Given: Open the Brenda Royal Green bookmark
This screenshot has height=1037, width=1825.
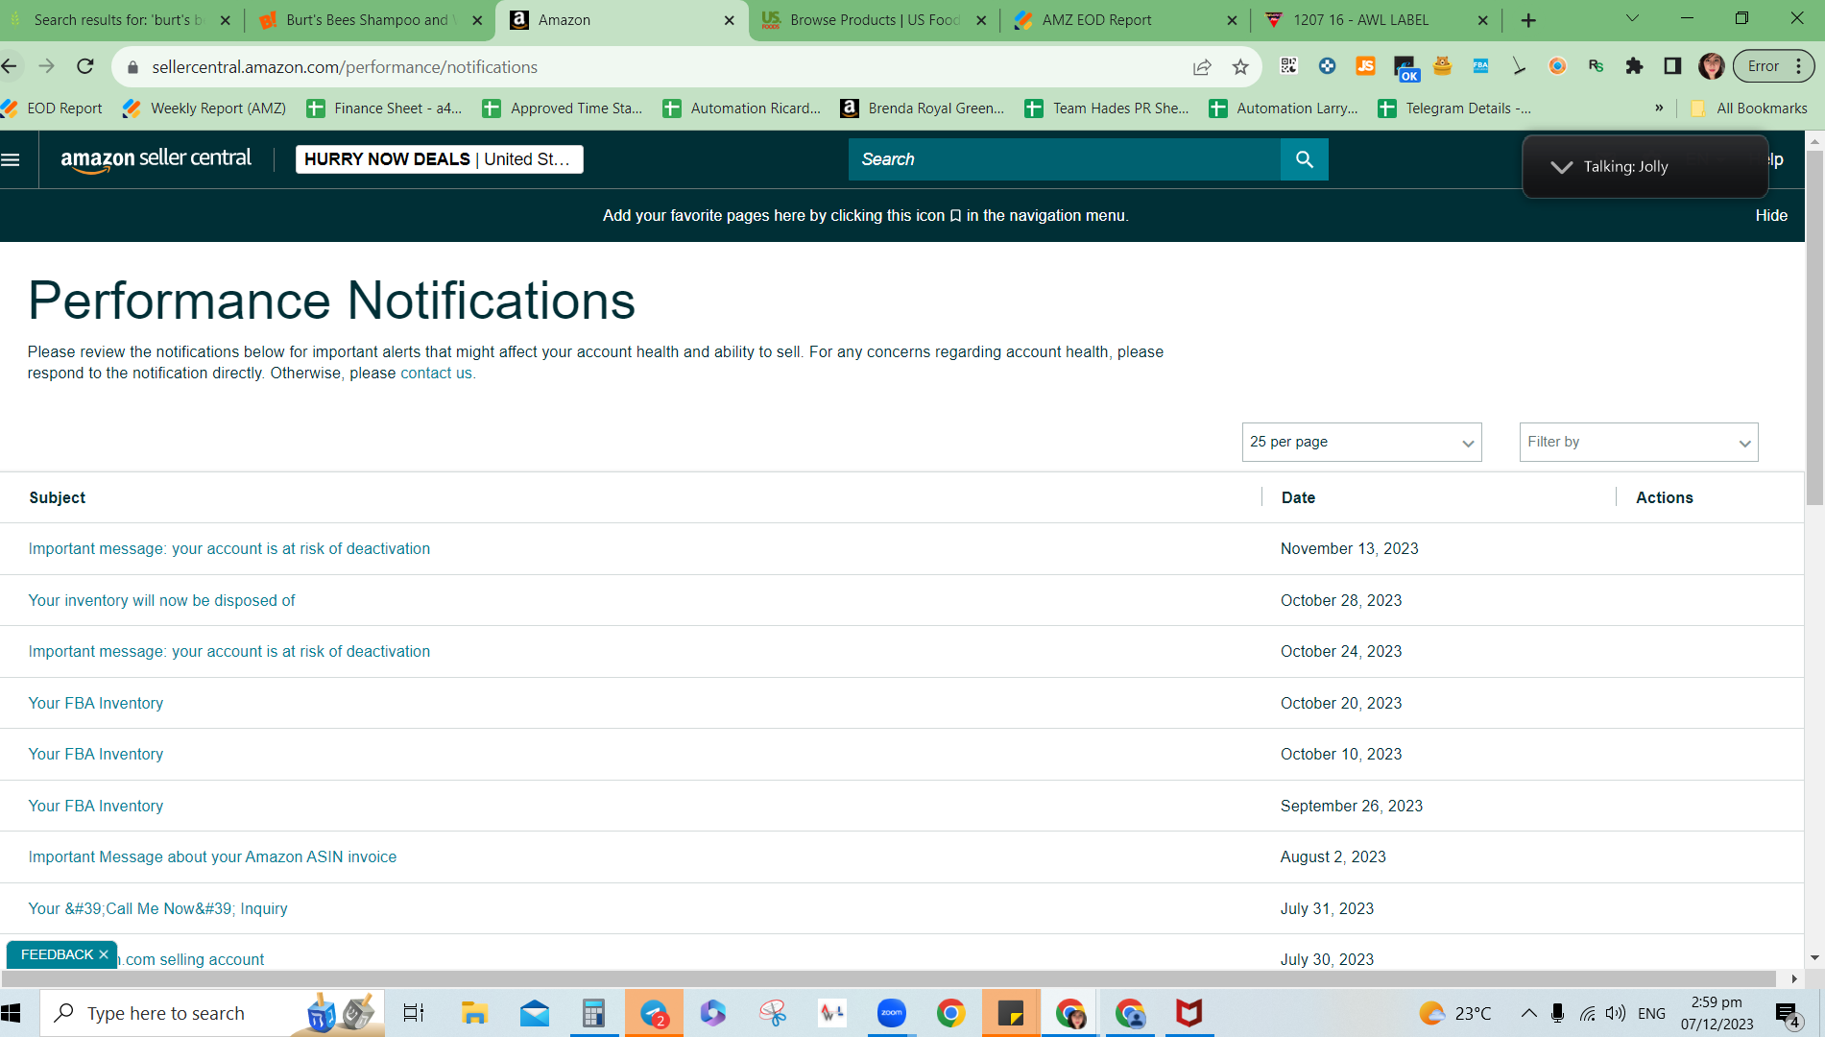Looking at the screenshot, I should click(923, 109).
